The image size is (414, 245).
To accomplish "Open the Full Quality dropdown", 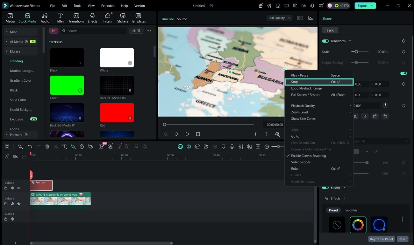I will point(279,18).
